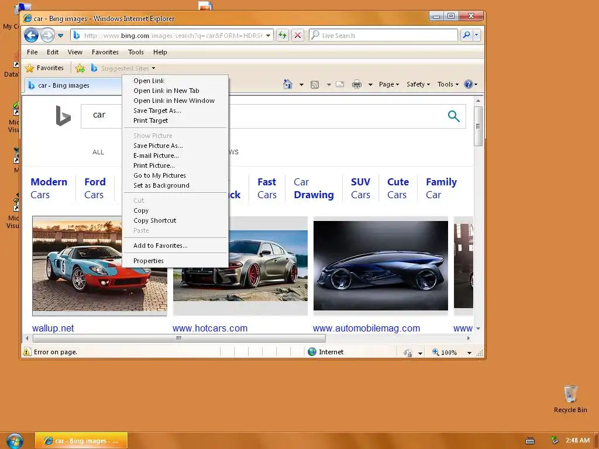Click the Back navigation arrow
This screenshot has width=599, height=449.
point(32,36)
